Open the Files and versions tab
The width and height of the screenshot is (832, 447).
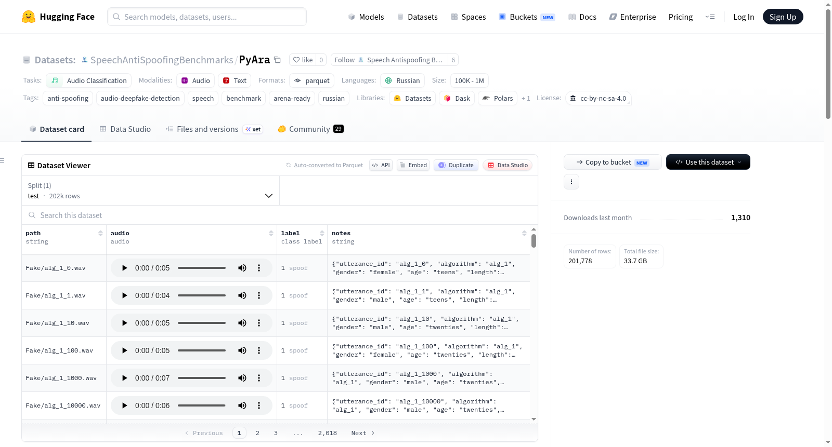pos(214,129)
